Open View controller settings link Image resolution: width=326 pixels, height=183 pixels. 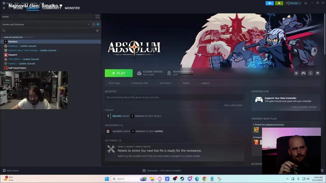point(304,107)
